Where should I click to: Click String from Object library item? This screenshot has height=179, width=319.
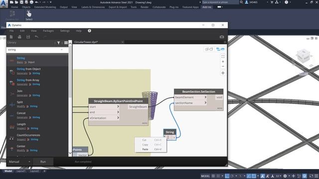(x=37, y=71)
